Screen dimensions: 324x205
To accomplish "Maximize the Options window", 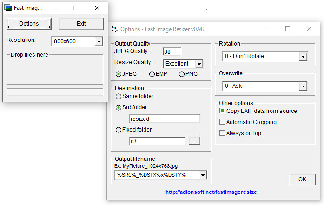I will tap(288, 29).
